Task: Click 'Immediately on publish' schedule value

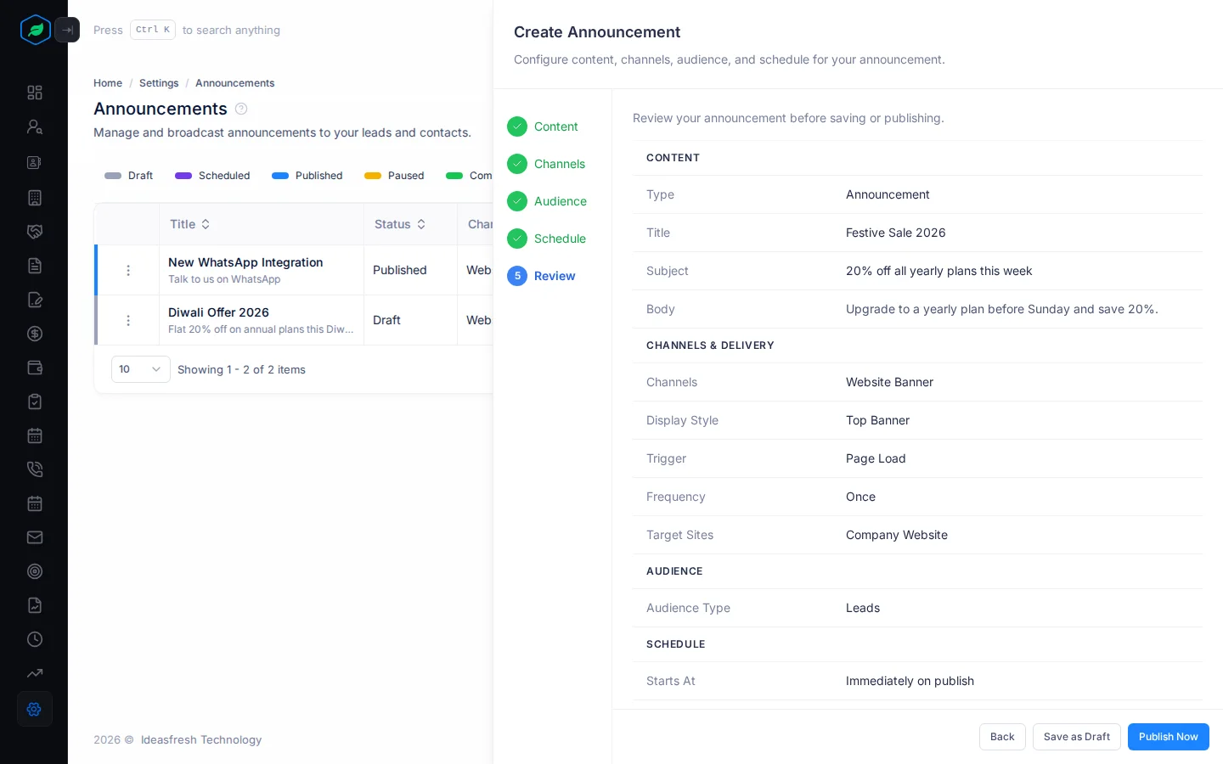Action: (x=910, y=681)
